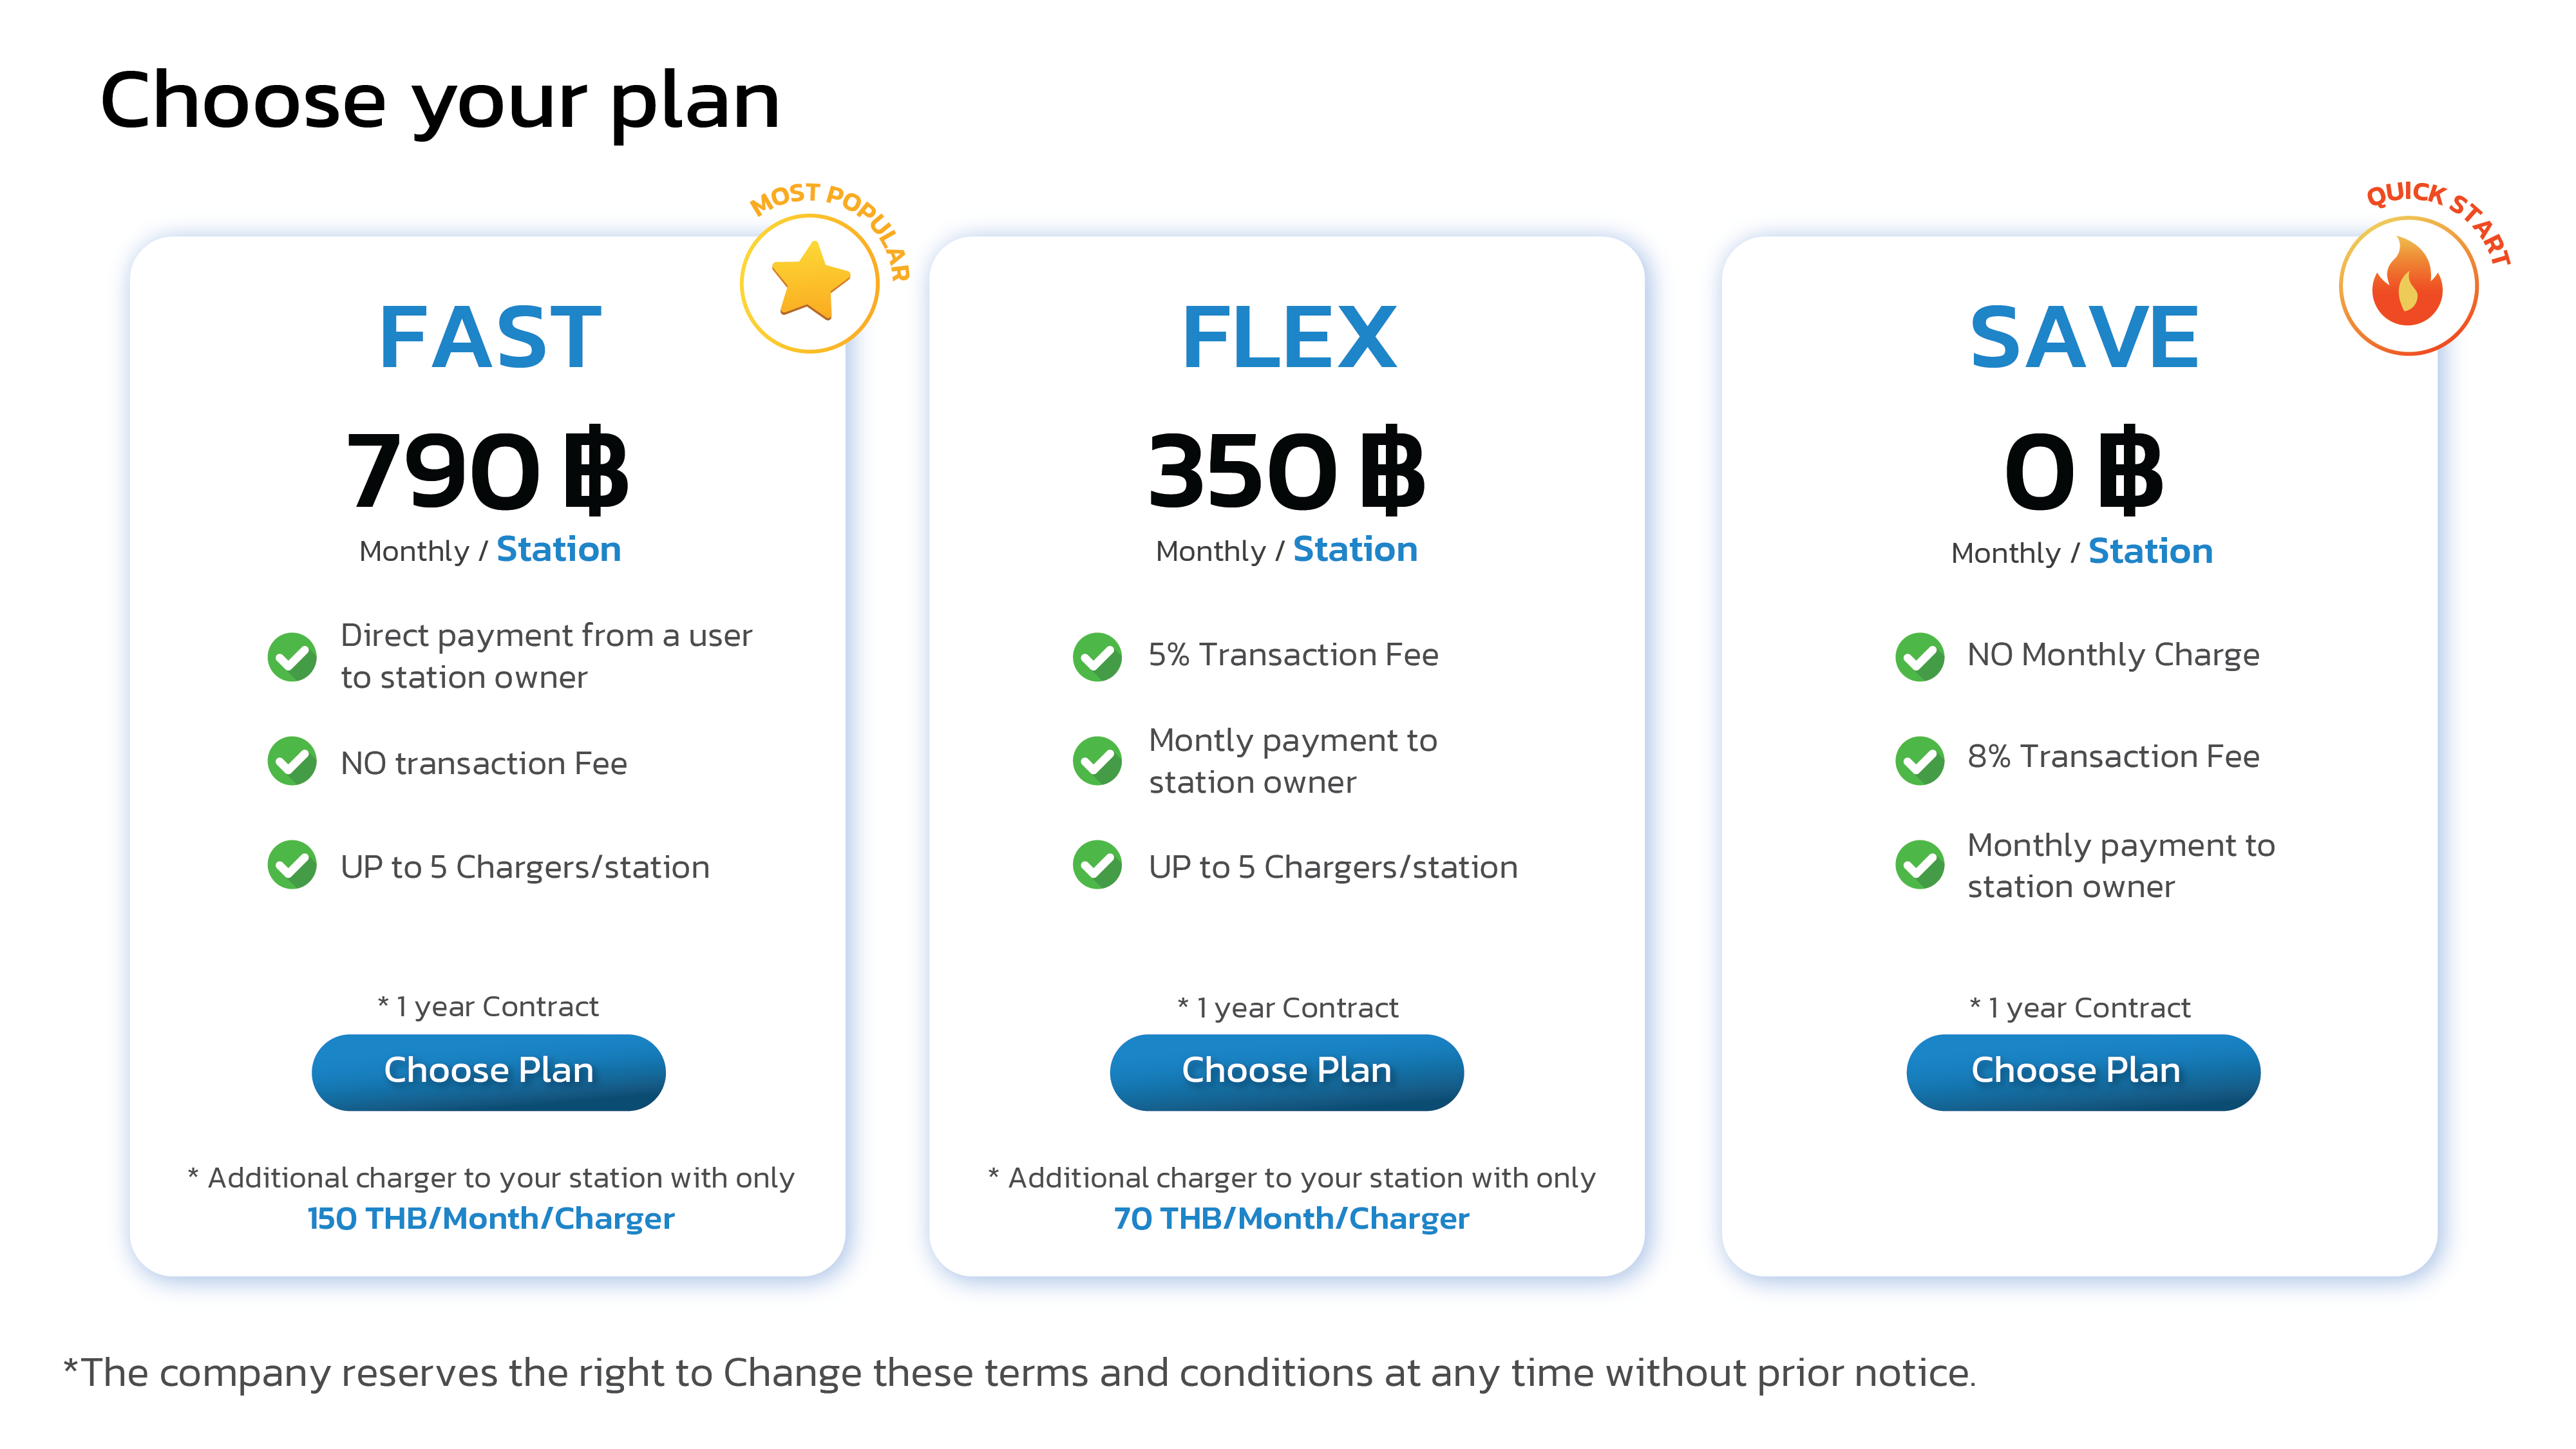This screenshot has height=1449, width=2576.
Task: Choose the FAST plan button
Action: [x=488, y=1071]
